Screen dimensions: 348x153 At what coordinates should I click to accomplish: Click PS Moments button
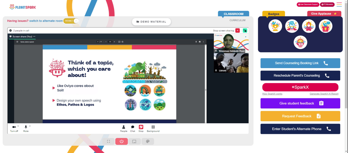point(327,4)
